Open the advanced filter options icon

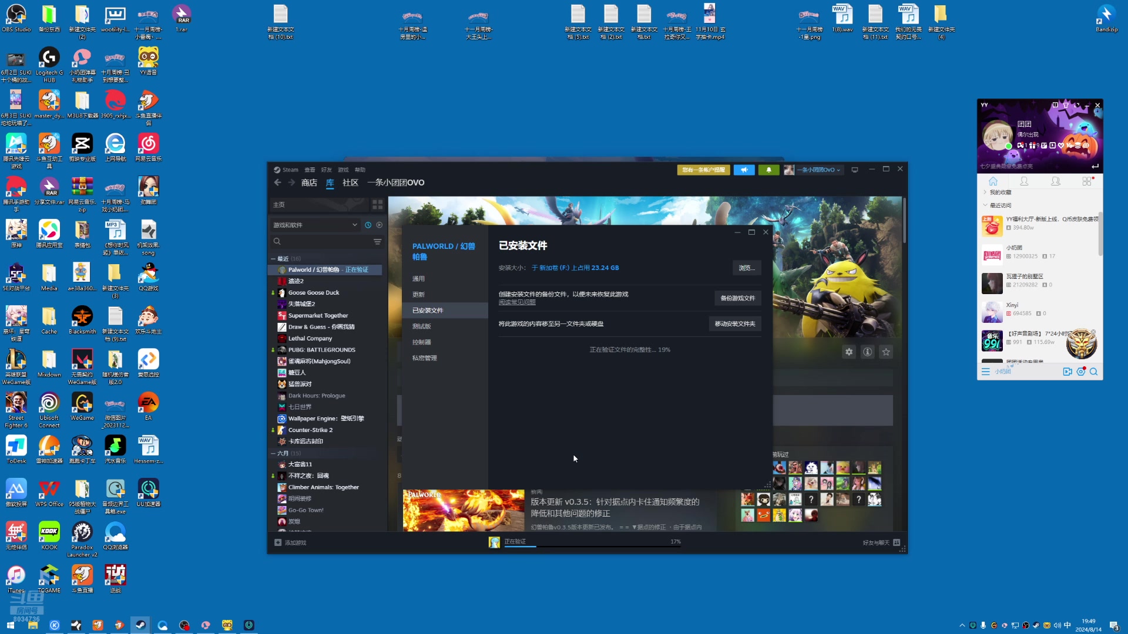[x=378, y=241]
